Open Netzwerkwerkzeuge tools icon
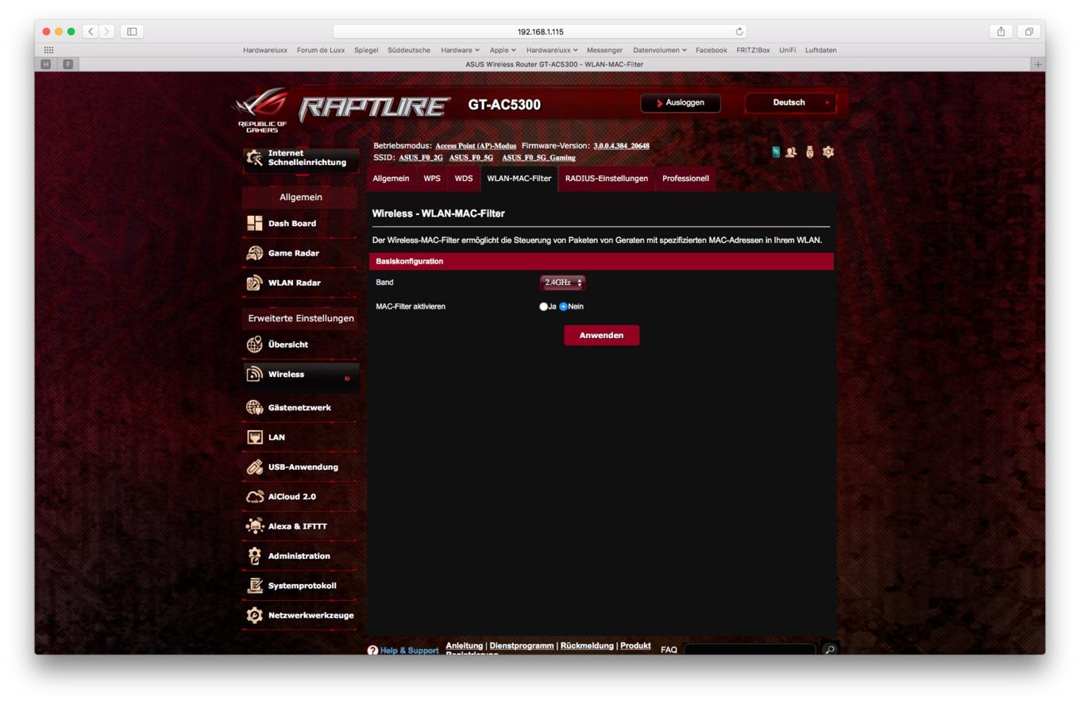Screen dimensions: 1080x704 click(255, 615)
